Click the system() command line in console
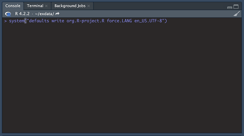This screenshot has width=244, height=136. pos(88,21)
